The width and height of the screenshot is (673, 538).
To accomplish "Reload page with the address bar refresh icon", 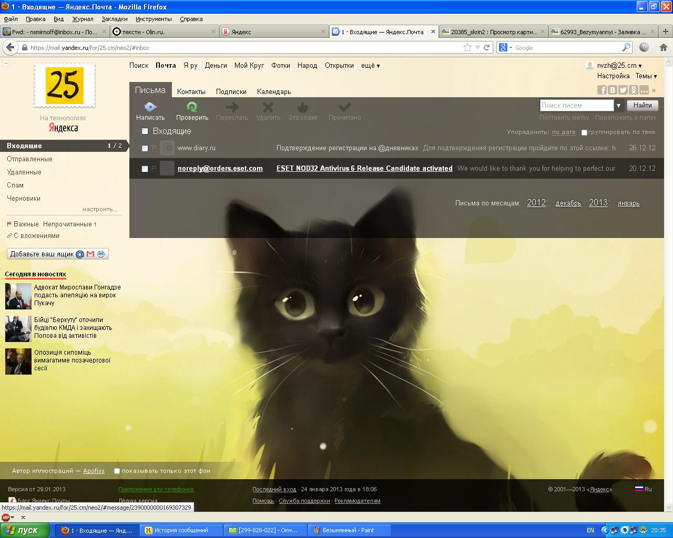I will point(487,47).
